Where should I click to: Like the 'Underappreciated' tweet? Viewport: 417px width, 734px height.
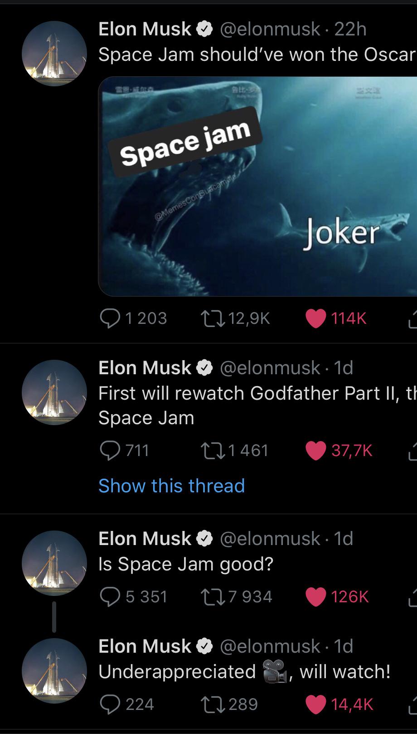(316, 704)
